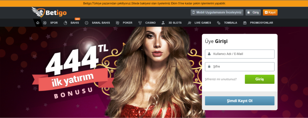
Task: Click the LIVE GAMES cards icon
Action: tap(189, 23)
